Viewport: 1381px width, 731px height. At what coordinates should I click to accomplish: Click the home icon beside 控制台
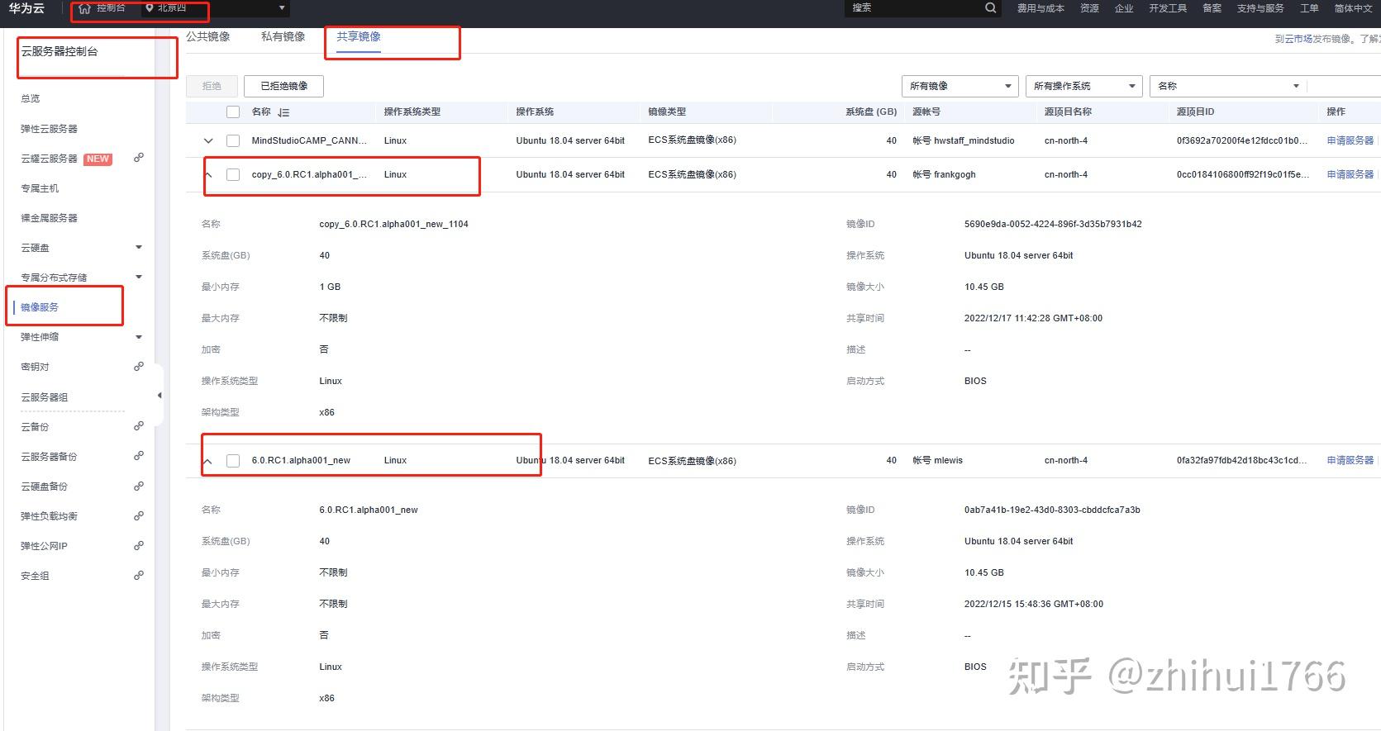[x=84, y=8]
